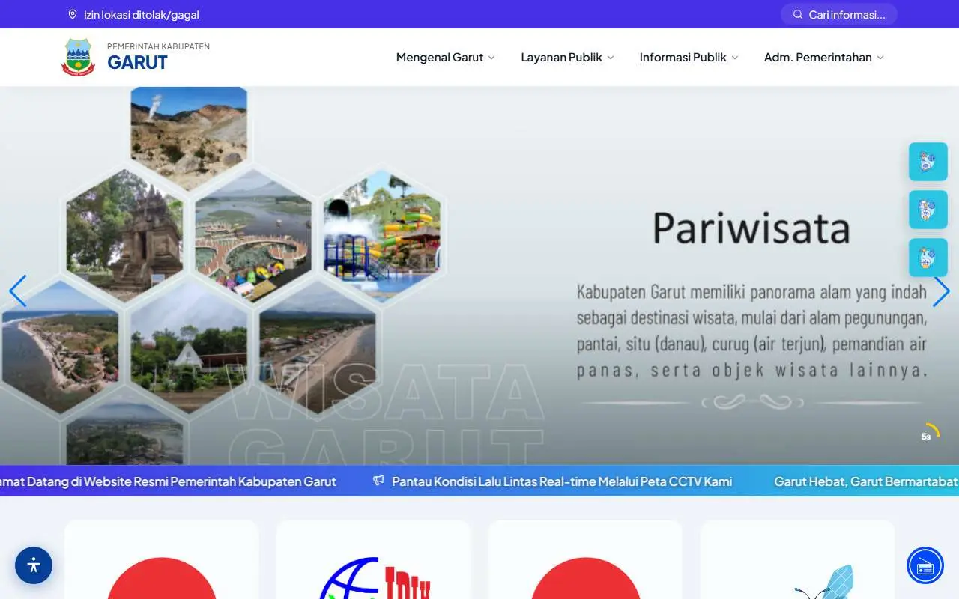
Task: Click the 'Izin lokasi ditolak/gagal' status text
Action: coord(142,14)
